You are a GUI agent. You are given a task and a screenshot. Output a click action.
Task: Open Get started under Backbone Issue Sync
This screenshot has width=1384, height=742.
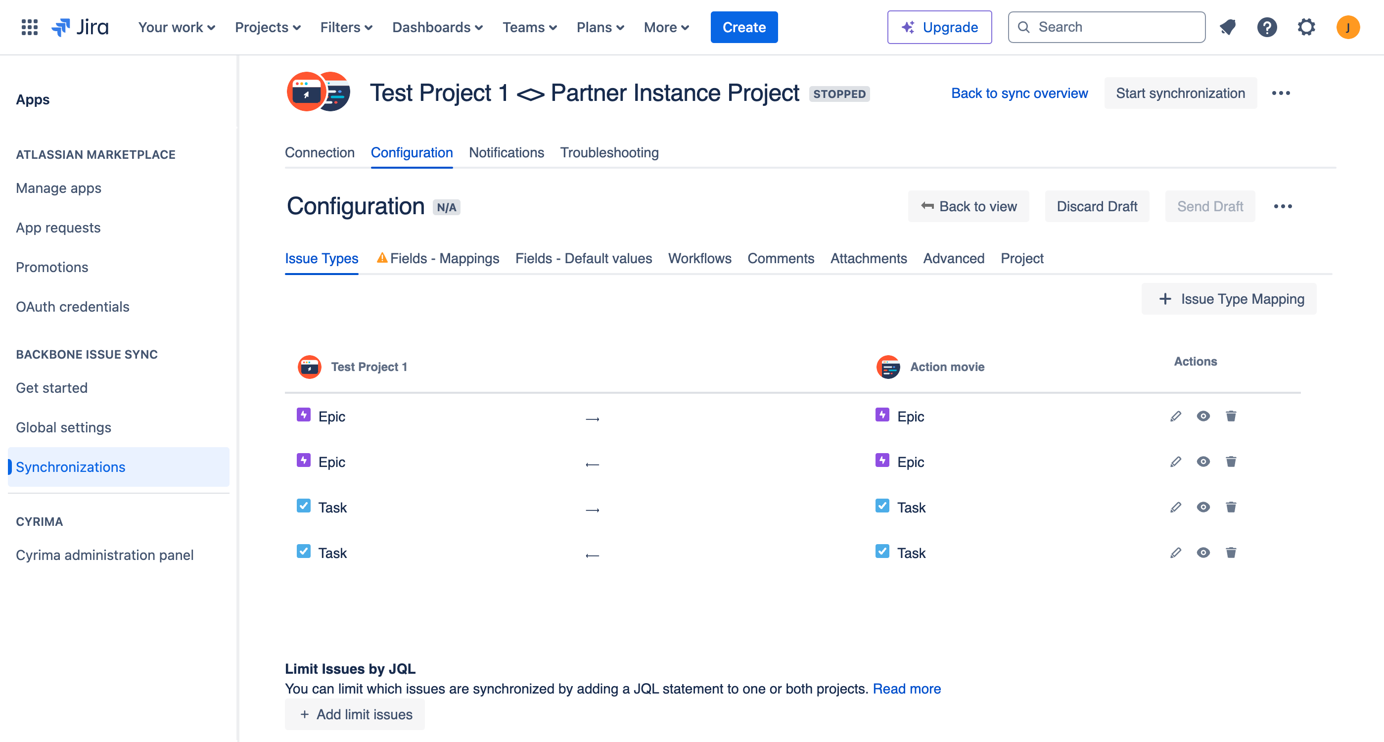pyautogui.click(x=51, y=388)
